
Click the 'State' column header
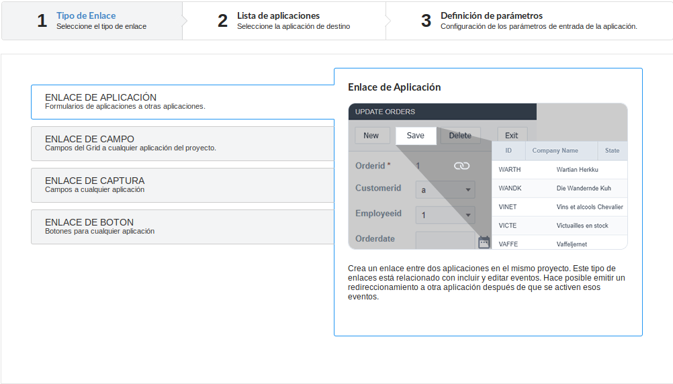pos(612,150)
